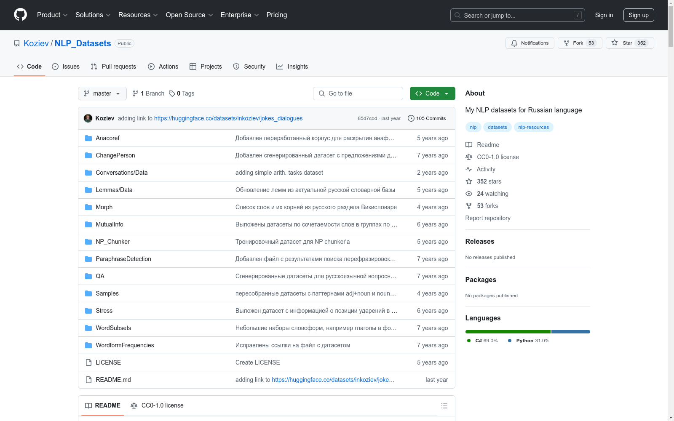Switch to the Issues tab
Image resolution: width=674 pixels, height=421 pixels.
(x=66, y=67)
